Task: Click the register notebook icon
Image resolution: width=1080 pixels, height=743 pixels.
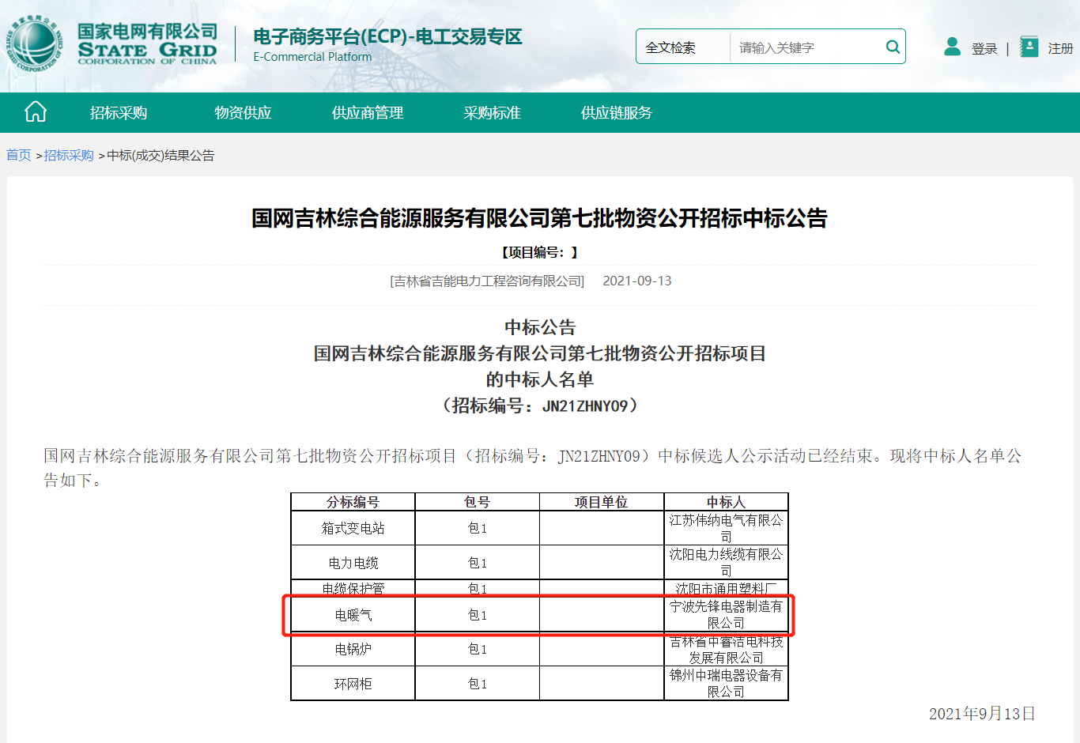Action: coord(1029,47)
